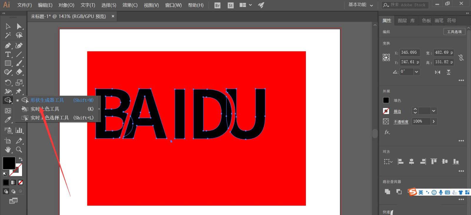Choose the Curvature tool

19,45
